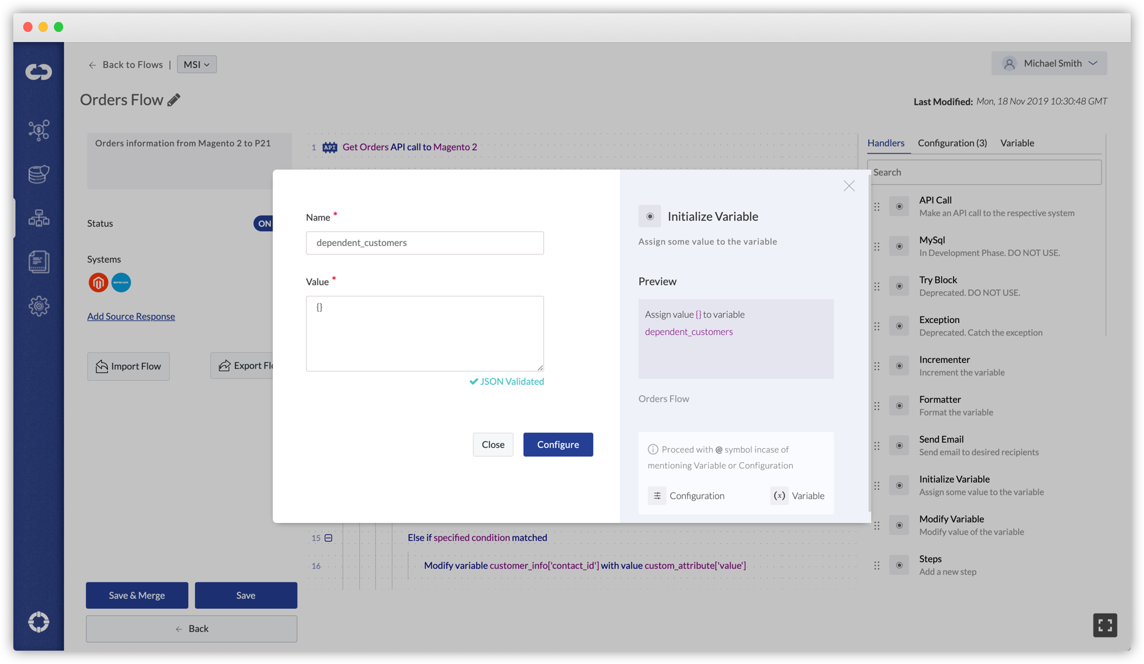Click the Value text area
Screen dimensions: 1144x664
point(425,334)
